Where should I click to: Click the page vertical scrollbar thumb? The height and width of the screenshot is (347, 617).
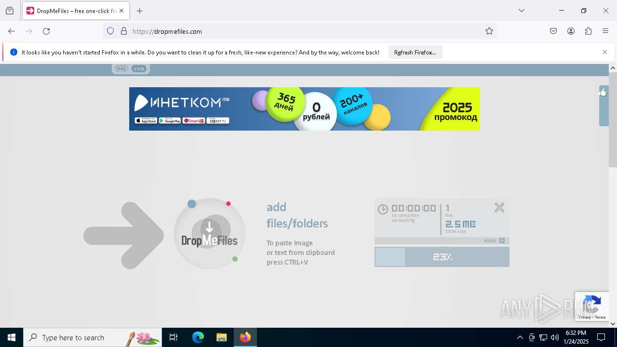point(613,120)
